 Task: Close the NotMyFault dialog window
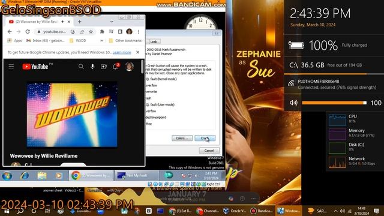coord(217,33)
